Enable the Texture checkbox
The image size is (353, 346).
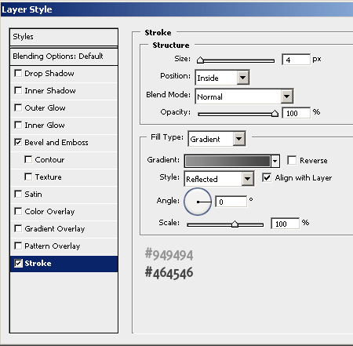[28, 177]
